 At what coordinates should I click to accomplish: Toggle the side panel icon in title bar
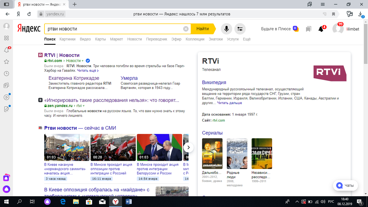tap(6, 4)
